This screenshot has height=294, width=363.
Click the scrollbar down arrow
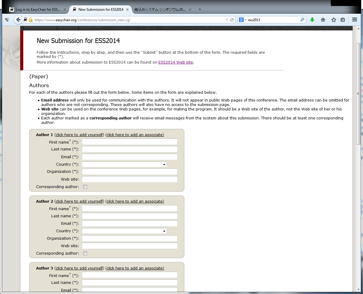point(359,289)
